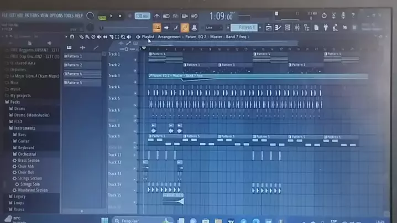Click the Stop button in transport panel

(121, 16)
